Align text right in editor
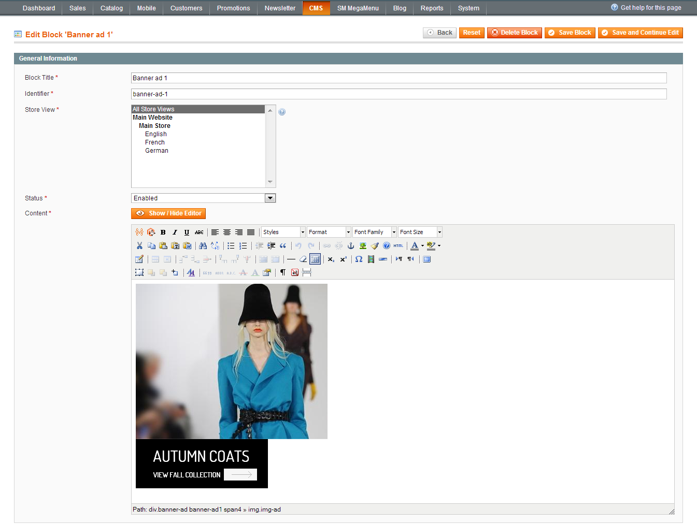 click(238, 232)
